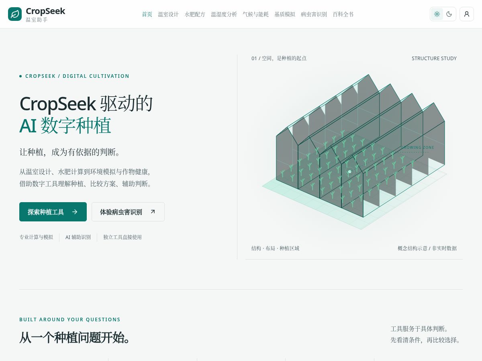Switch to dark theme moon icon
The width and height of the screenshot is (482, 361).
click(449, 14)
